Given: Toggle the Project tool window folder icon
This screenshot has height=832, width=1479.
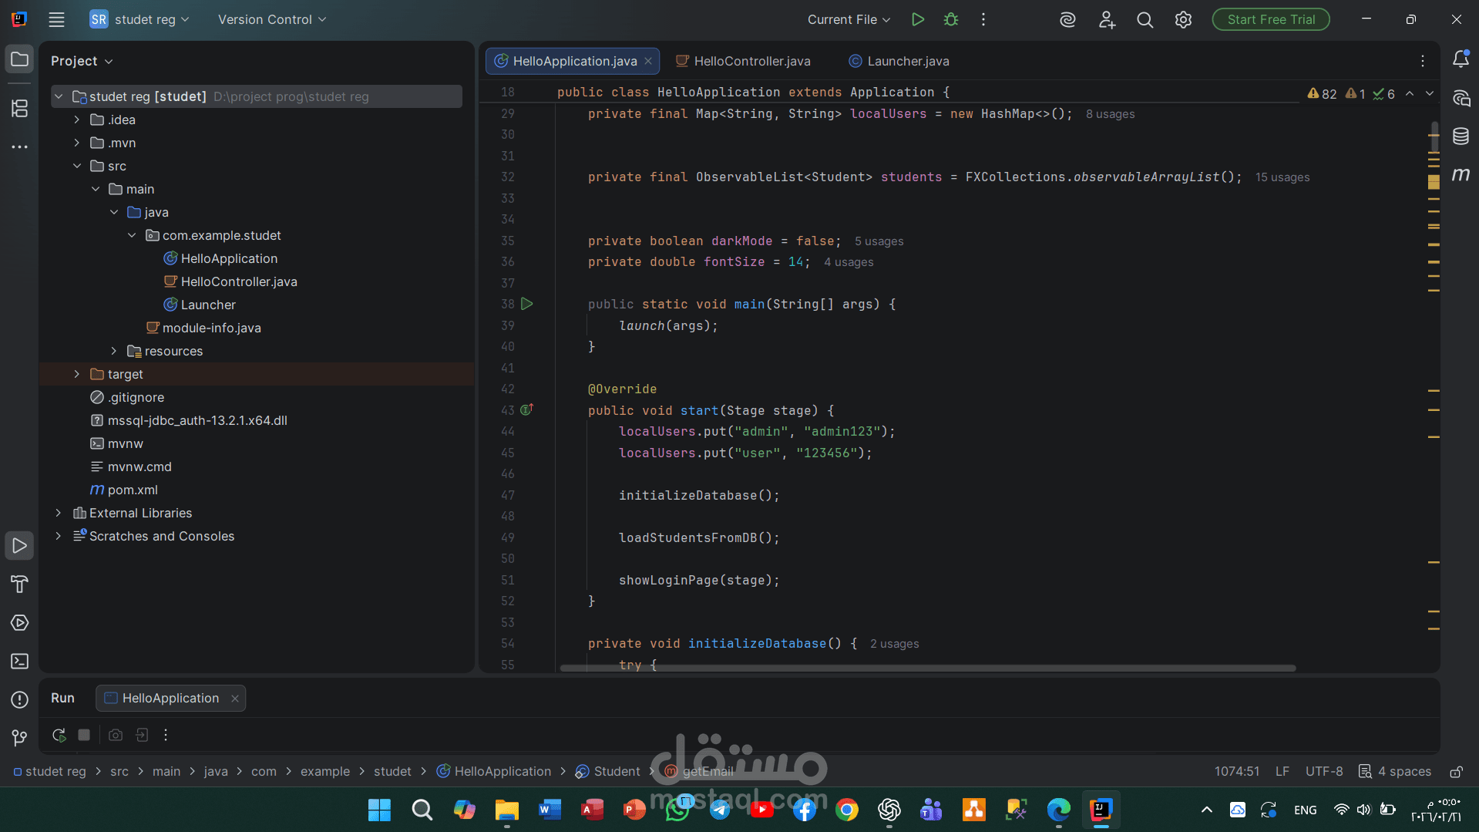Looking at the screenshot, I should [19, 59].
